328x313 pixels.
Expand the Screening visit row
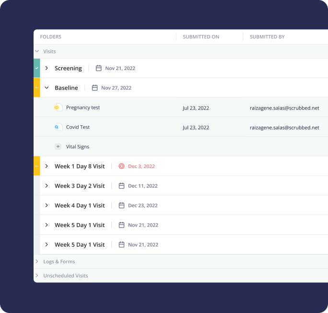click(47, 68)
